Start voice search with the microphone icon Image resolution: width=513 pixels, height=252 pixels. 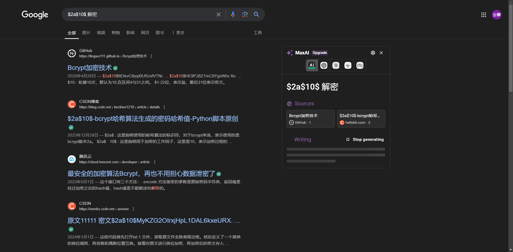tap(233, 14)
